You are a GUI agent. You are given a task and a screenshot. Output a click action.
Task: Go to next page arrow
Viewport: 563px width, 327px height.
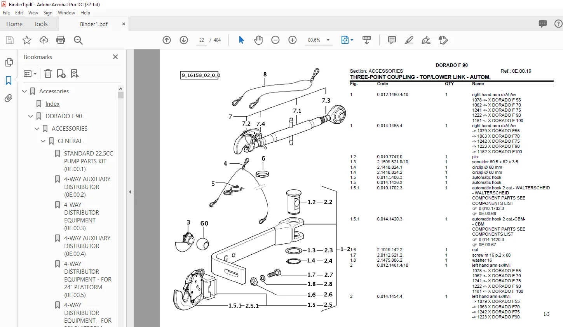pyautogui.click(x=184, y=40)
